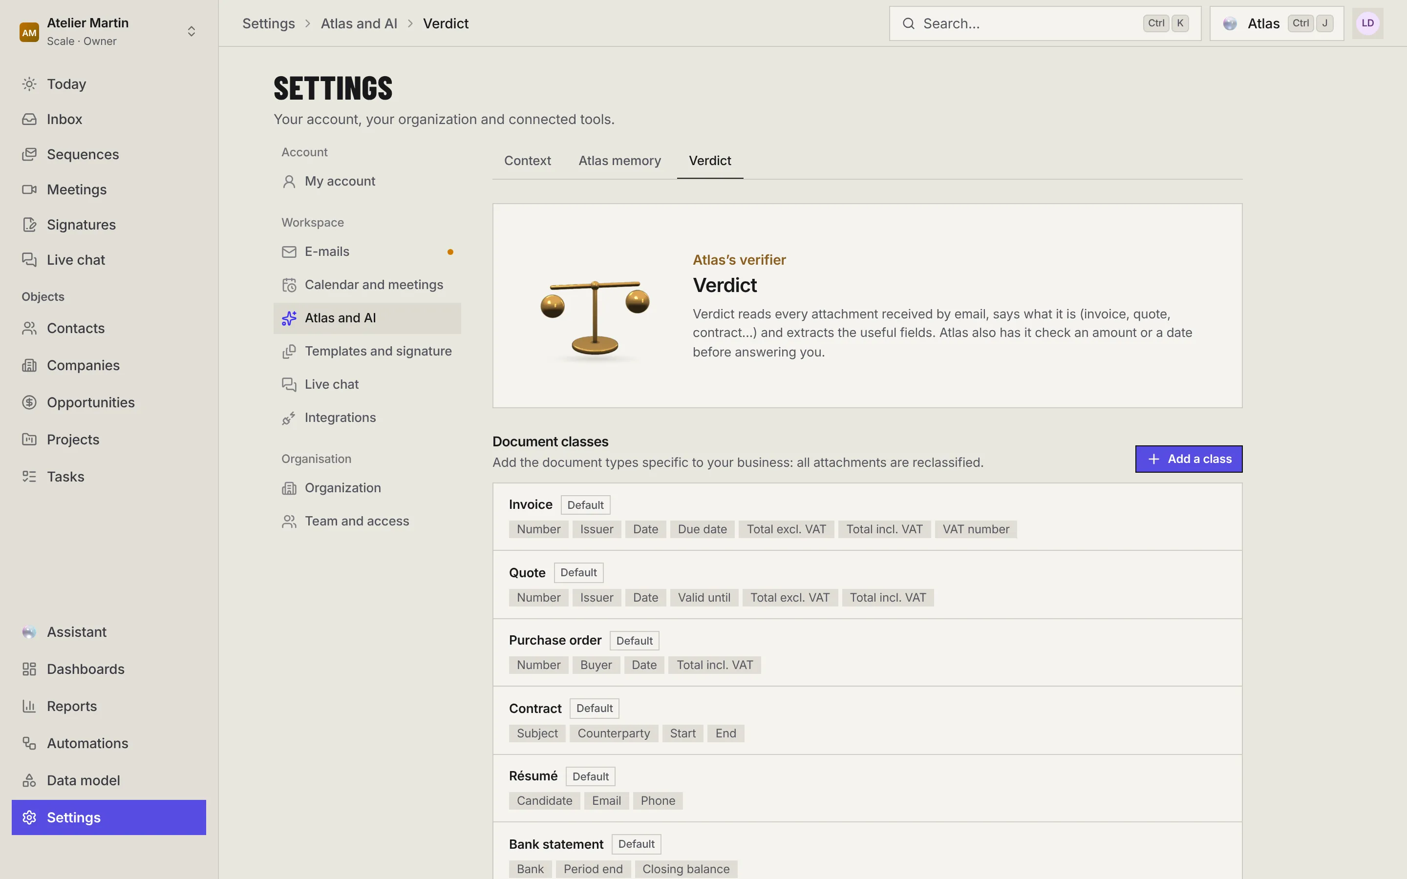Click the E-mails envelope icon
The height and width of the screenshot is (879, 1407).
(289, 251)
